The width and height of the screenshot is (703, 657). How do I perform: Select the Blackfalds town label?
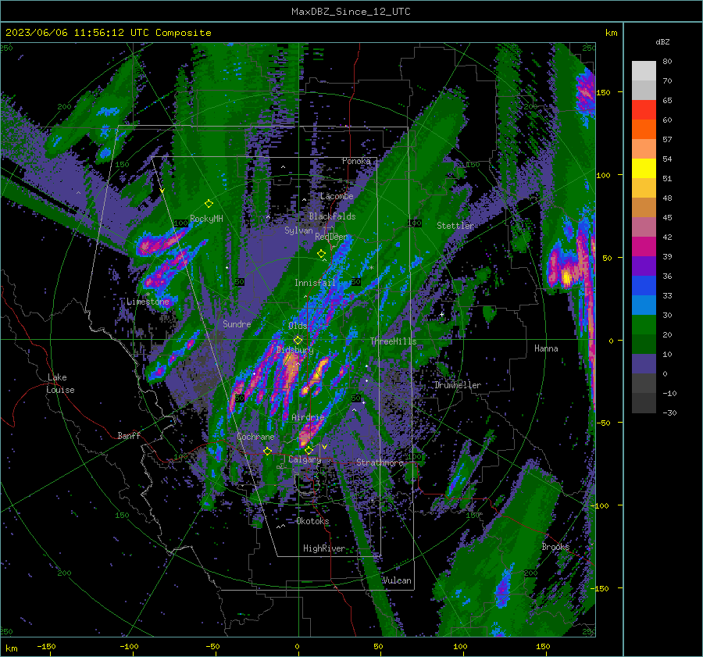pos(332,216)
